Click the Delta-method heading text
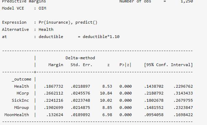207x125 pixels. tap(80, 58)
